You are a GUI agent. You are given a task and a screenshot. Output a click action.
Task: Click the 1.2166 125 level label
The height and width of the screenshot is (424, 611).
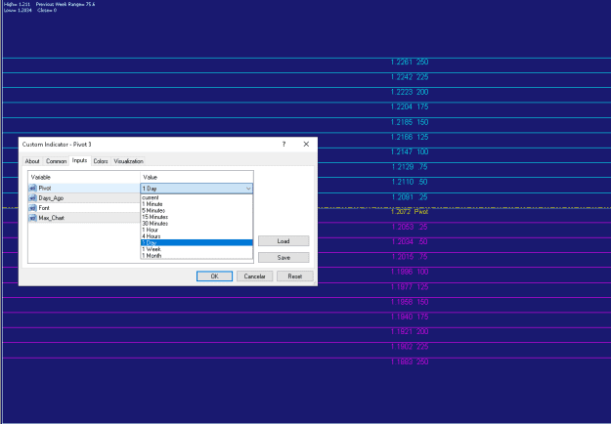click(410, 137)
